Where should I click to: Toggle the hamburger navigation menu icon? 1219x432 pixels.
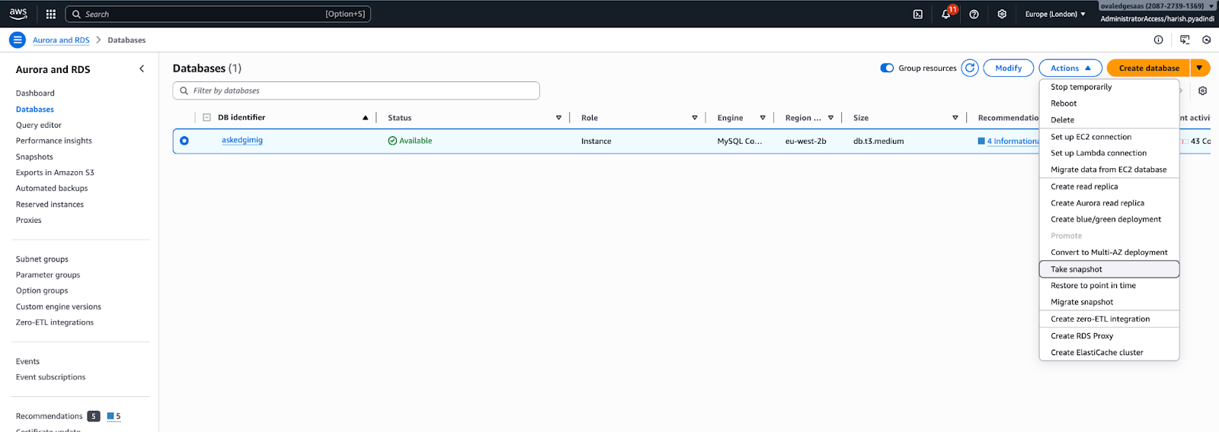pos(18,40)
